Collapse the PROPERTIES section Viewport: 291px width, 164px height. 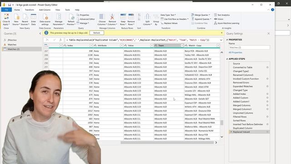(x=227, y=40)
